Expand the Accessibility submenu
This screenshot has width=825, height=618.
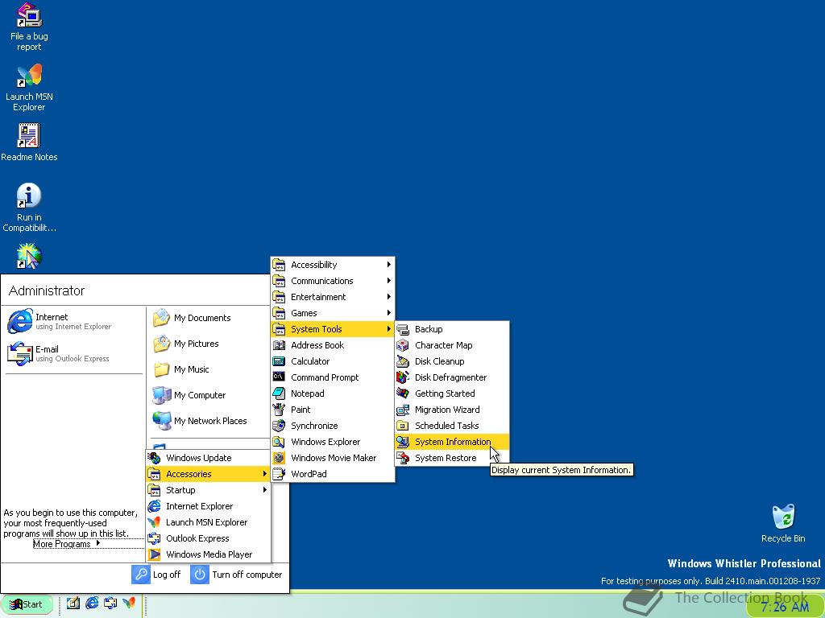tap(333, 265)
